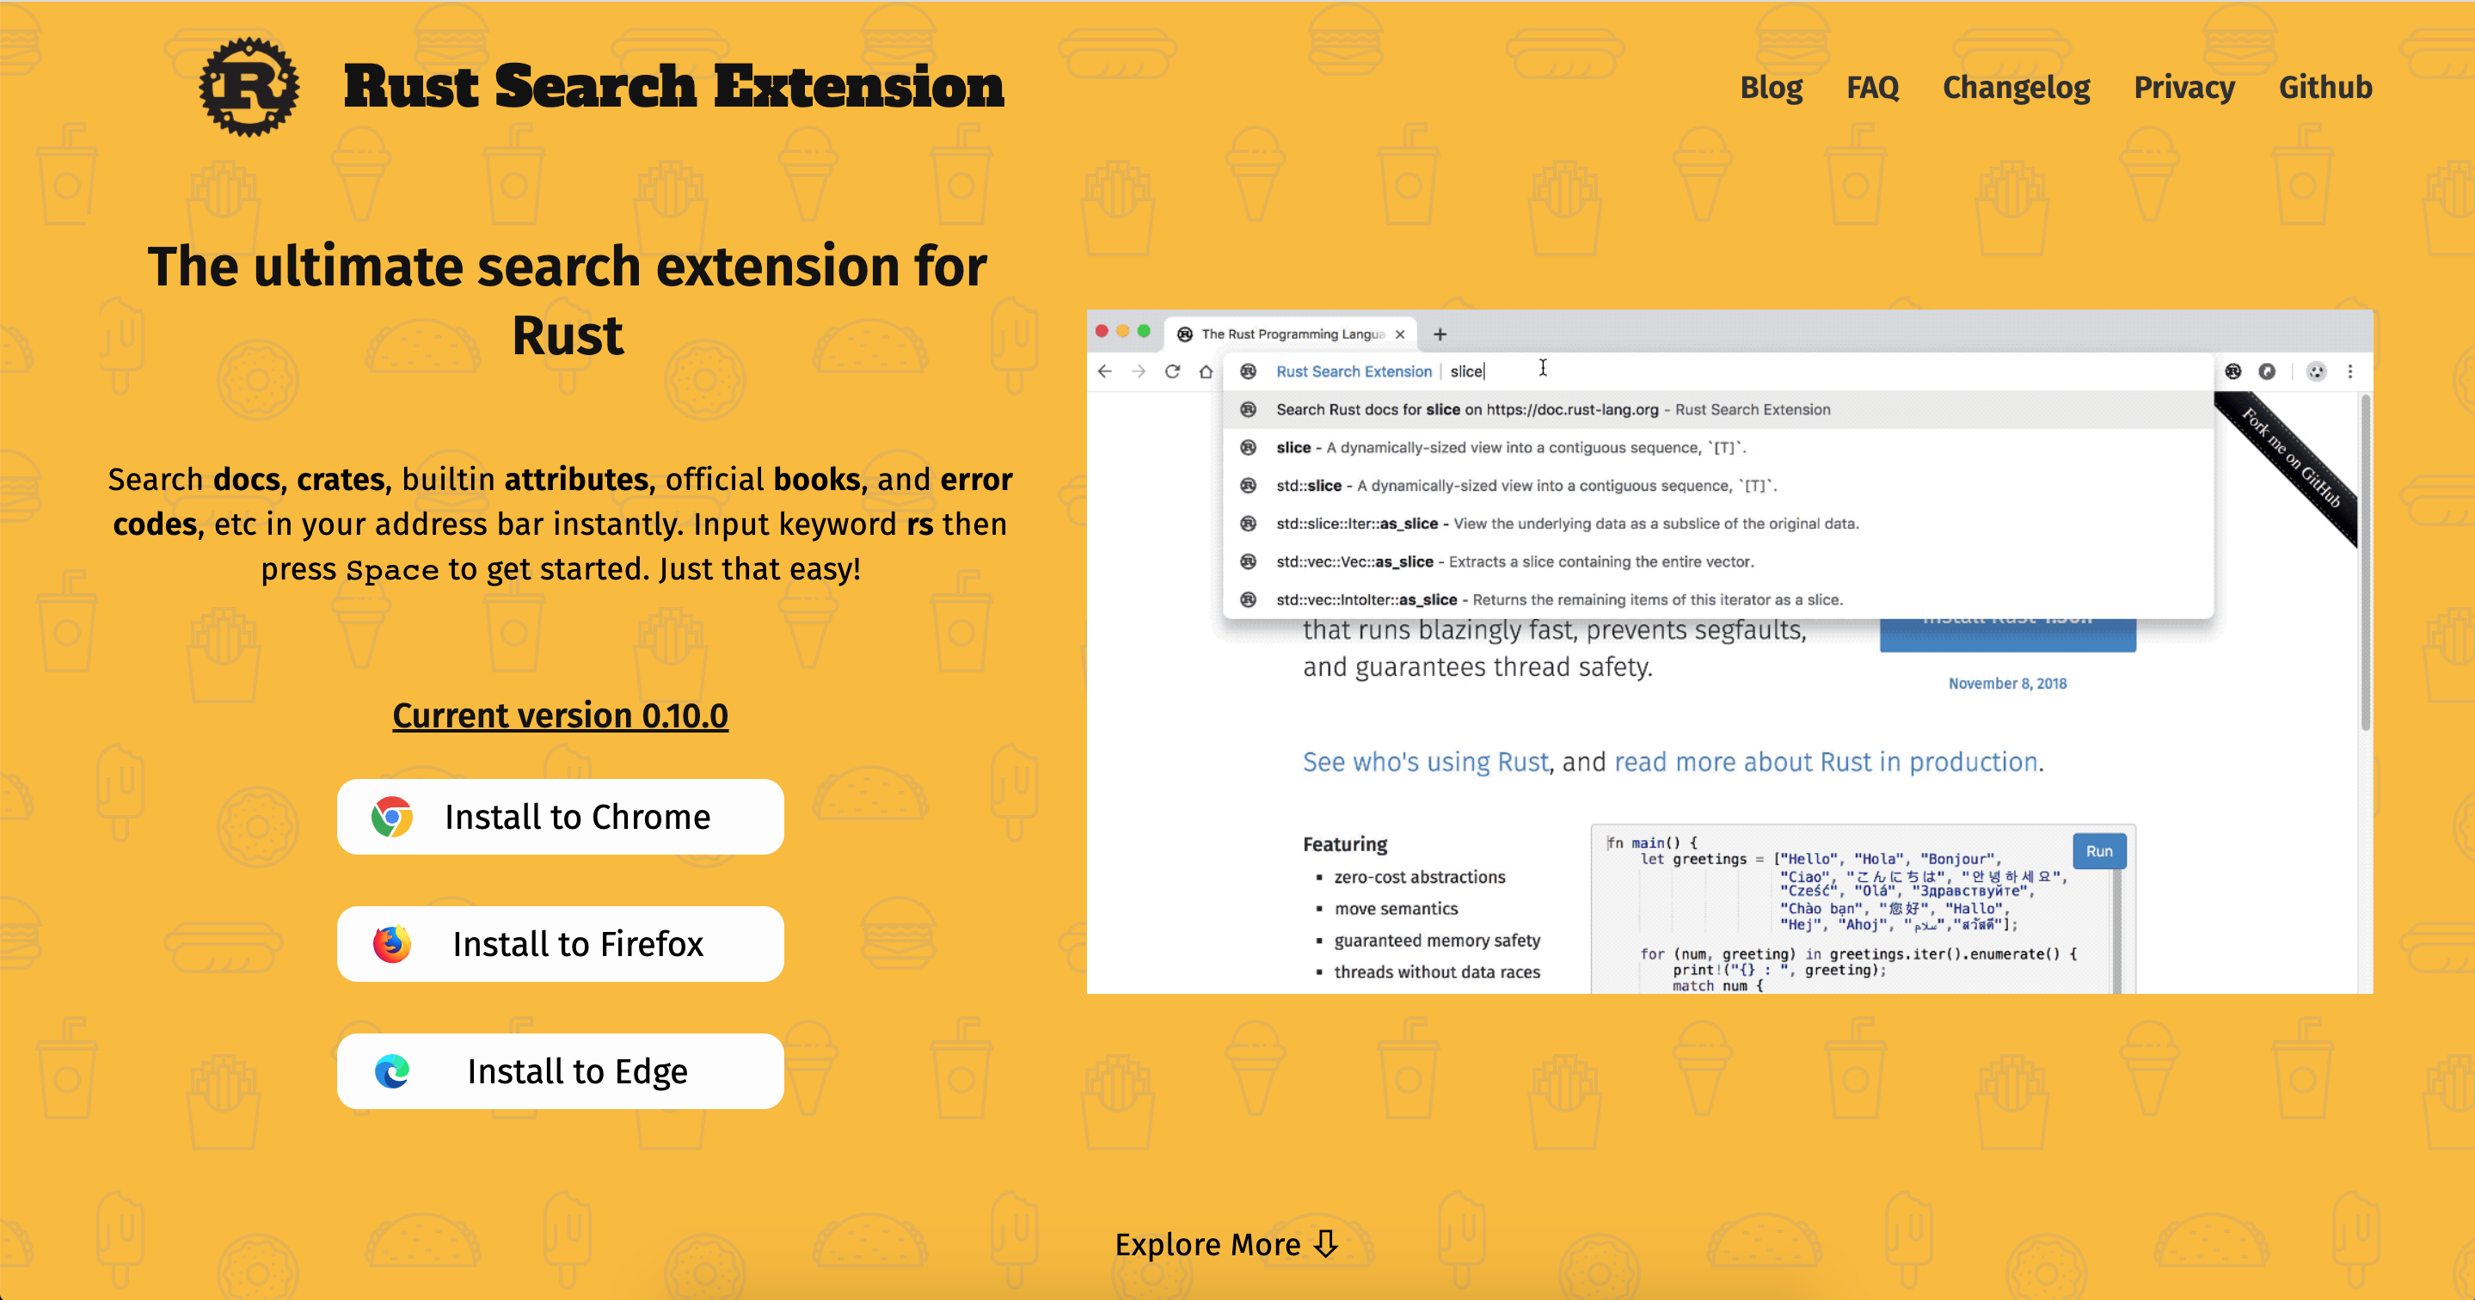
Task: Click the Chrome logo icon
Action: tap(392, 817)
